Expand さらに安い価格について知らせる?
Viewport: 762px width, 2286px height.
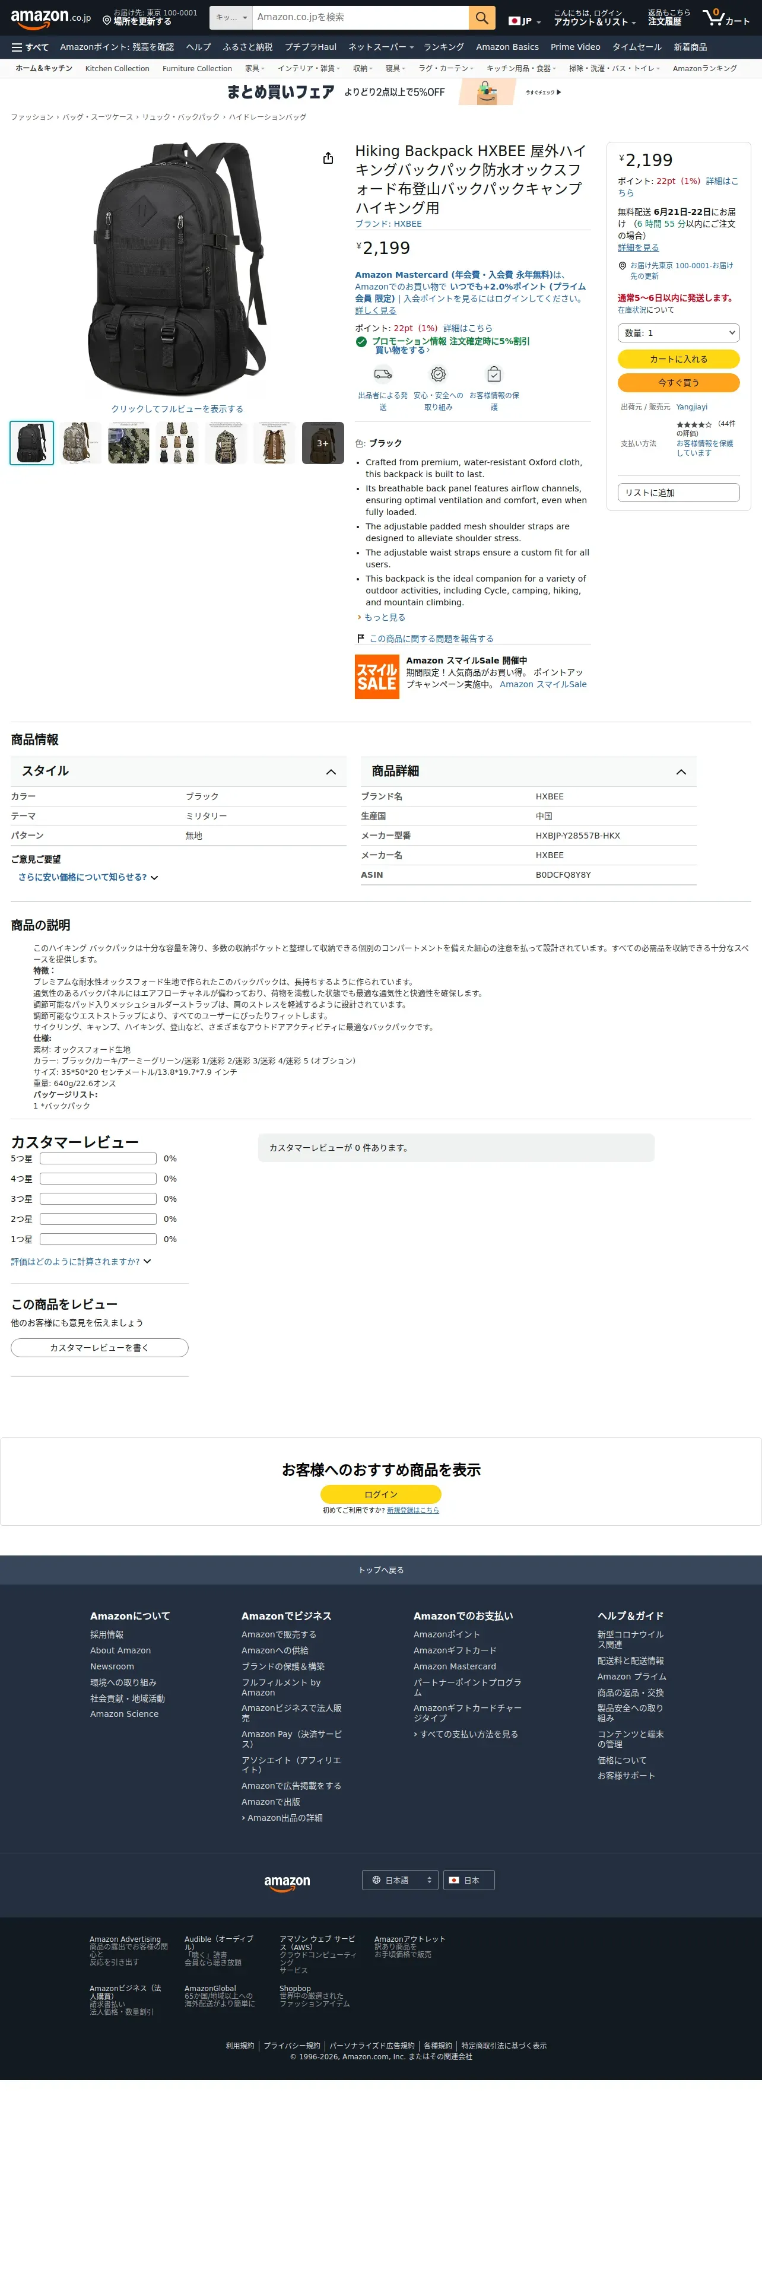(x=88, y=877)
